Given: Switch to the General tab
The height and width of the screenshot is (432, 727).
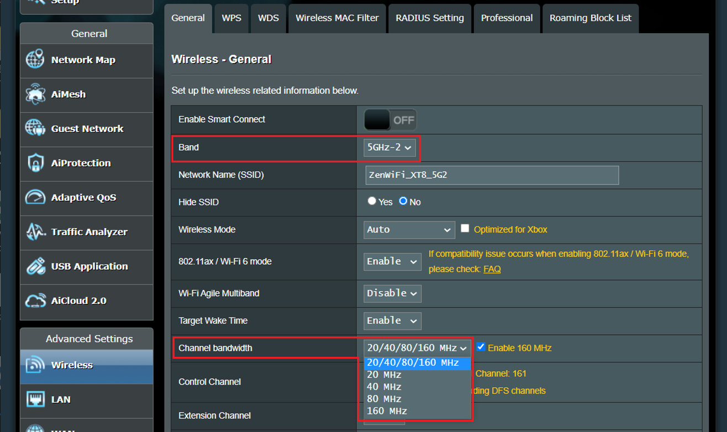Looking at the screenshot, I should point(188,18).
